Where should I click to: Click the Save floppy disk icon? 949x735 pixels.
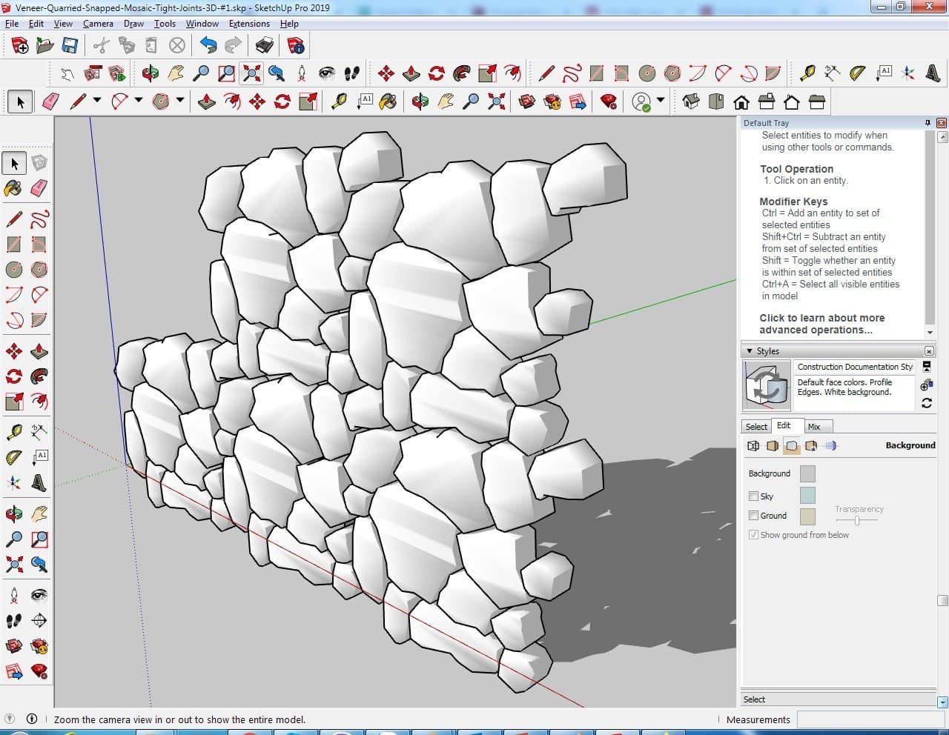tap(70, 46)
